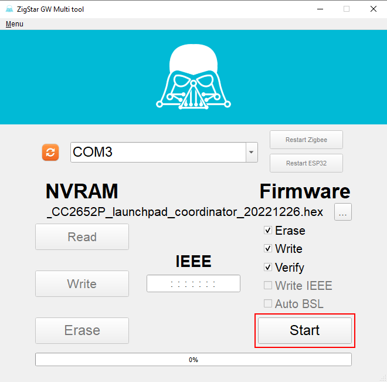Select the COM3 port combo box
The width and height of the screenshot is (387, 382).
click(x=158, y=153)
